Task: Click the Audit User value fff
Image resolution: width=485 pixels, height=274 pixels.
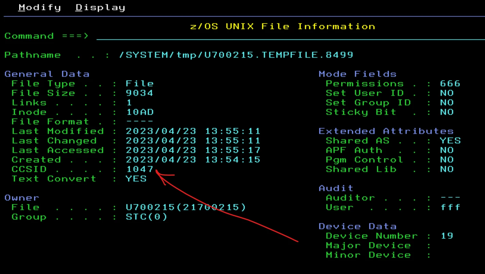Action: point(450,207)
